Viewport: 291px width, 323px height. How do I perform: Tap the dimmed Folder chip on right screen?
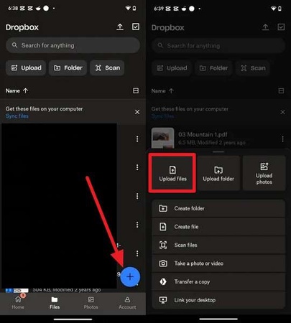pyautogui.click(x=213, y=68)
